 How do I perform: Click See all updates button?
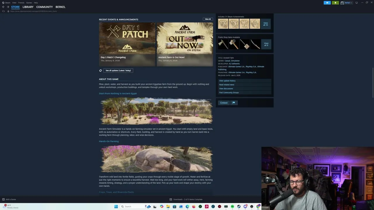(x=118, y=70)
